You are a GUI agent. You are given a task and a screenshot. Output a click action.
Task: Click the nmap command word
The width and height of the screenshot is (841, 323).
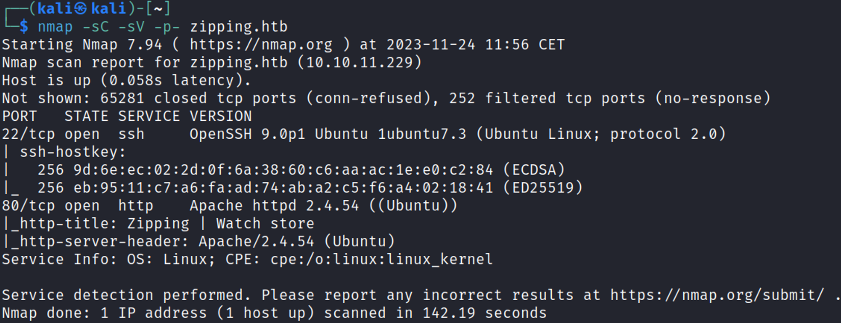pos(55,27)
